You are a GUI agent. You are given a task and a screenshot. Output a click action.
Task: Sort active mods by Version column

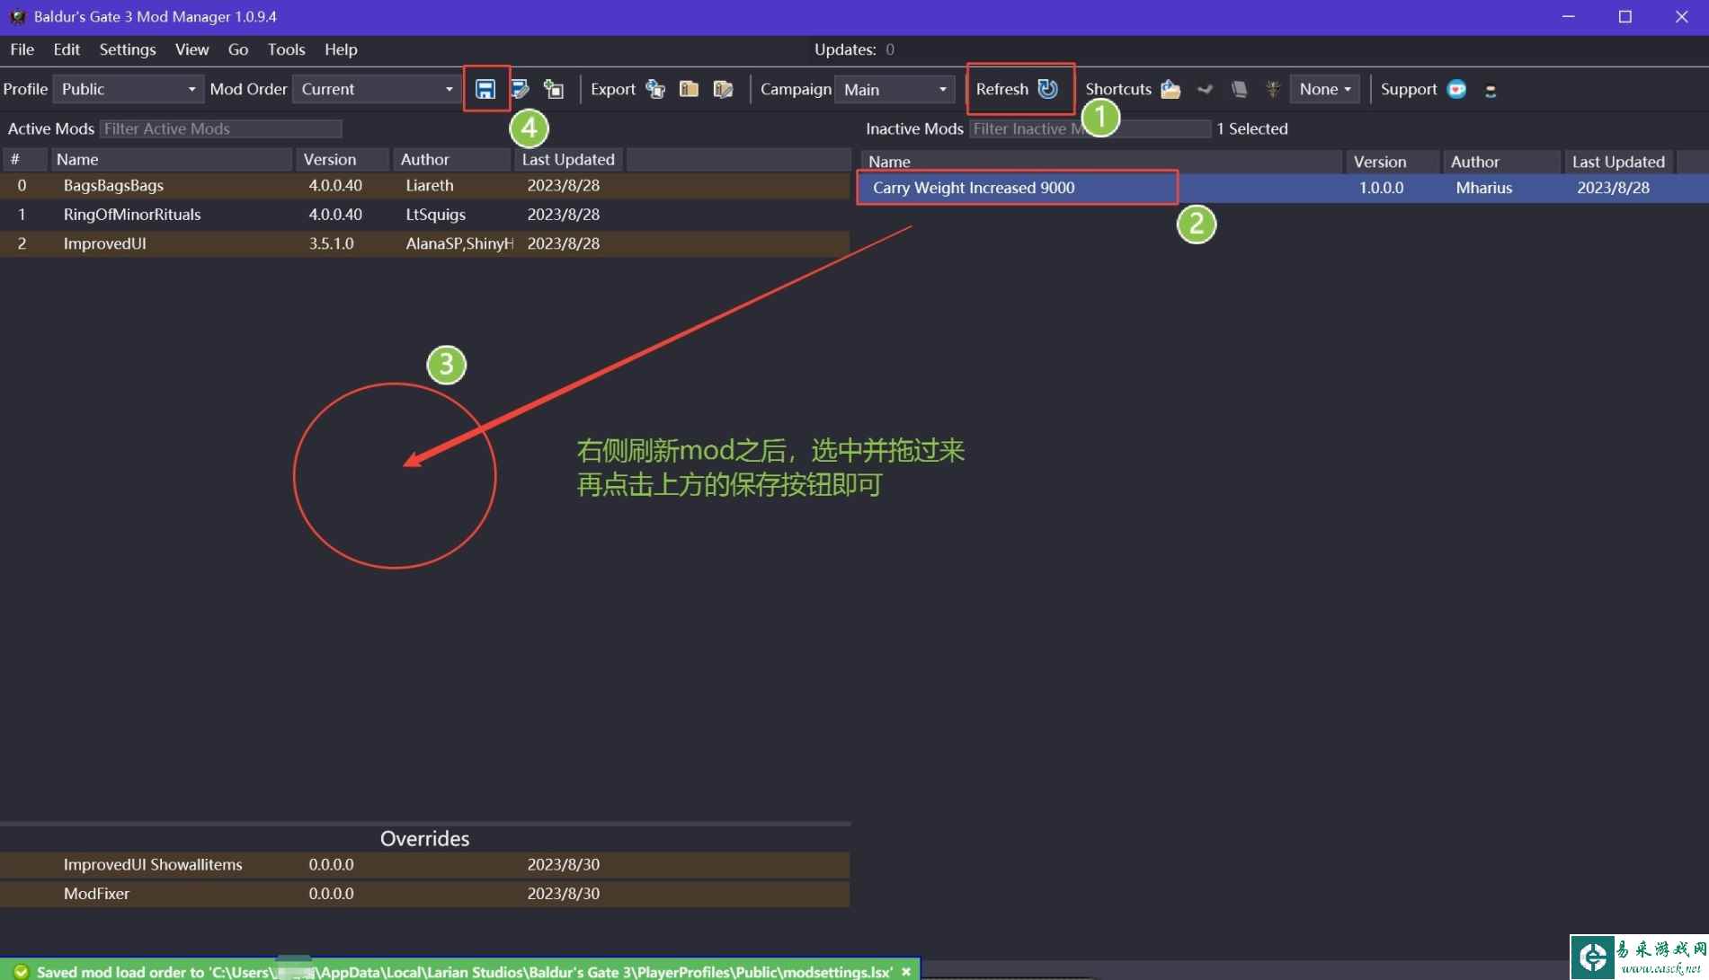343,159
